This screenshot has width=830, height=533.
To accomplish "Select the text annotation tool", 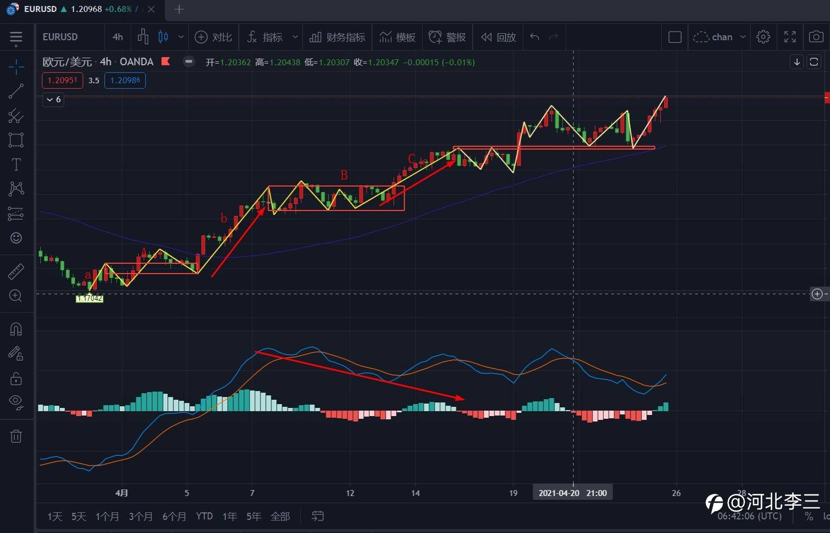I will point(16,164).
